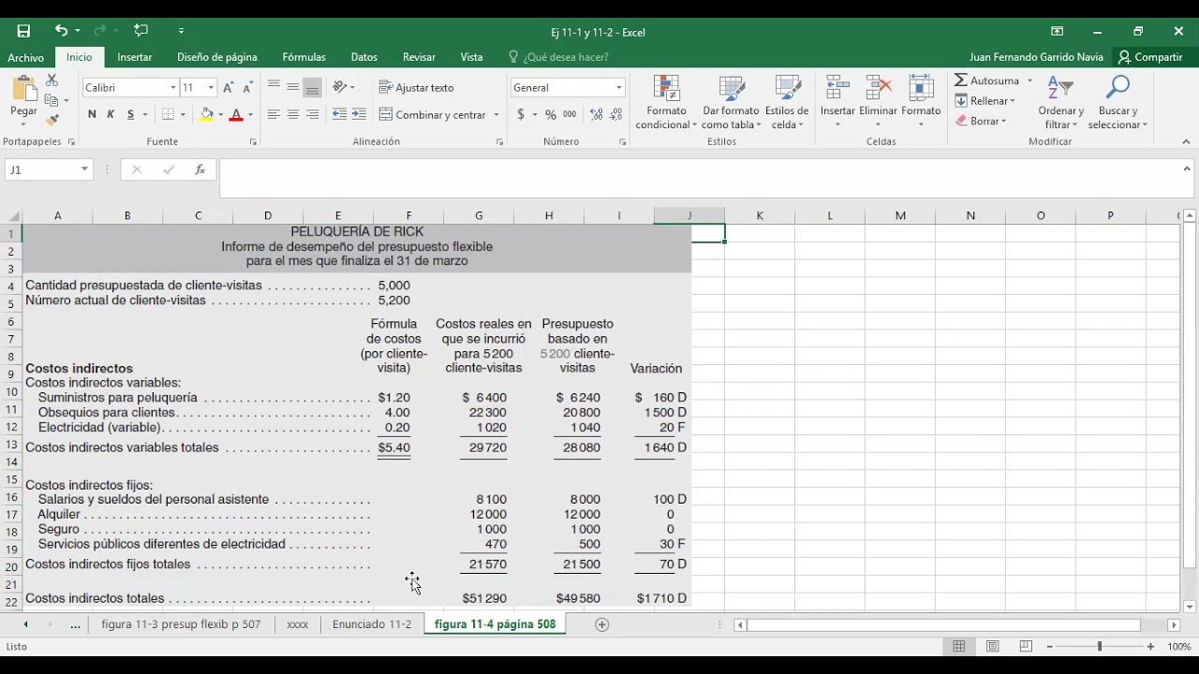
Task: Switch to Revisar ribbon tab
Action: 419,57
